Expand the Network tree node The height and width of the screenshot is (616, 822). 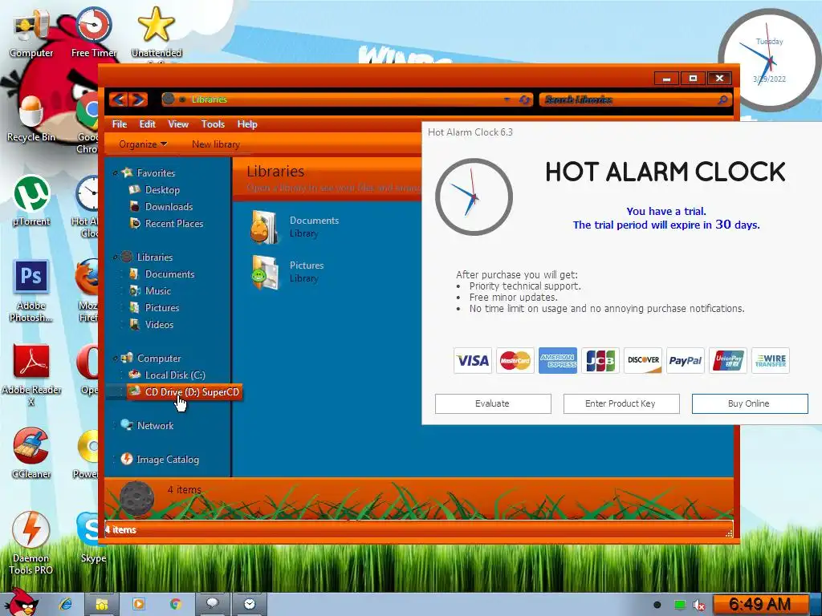(116, 426)
